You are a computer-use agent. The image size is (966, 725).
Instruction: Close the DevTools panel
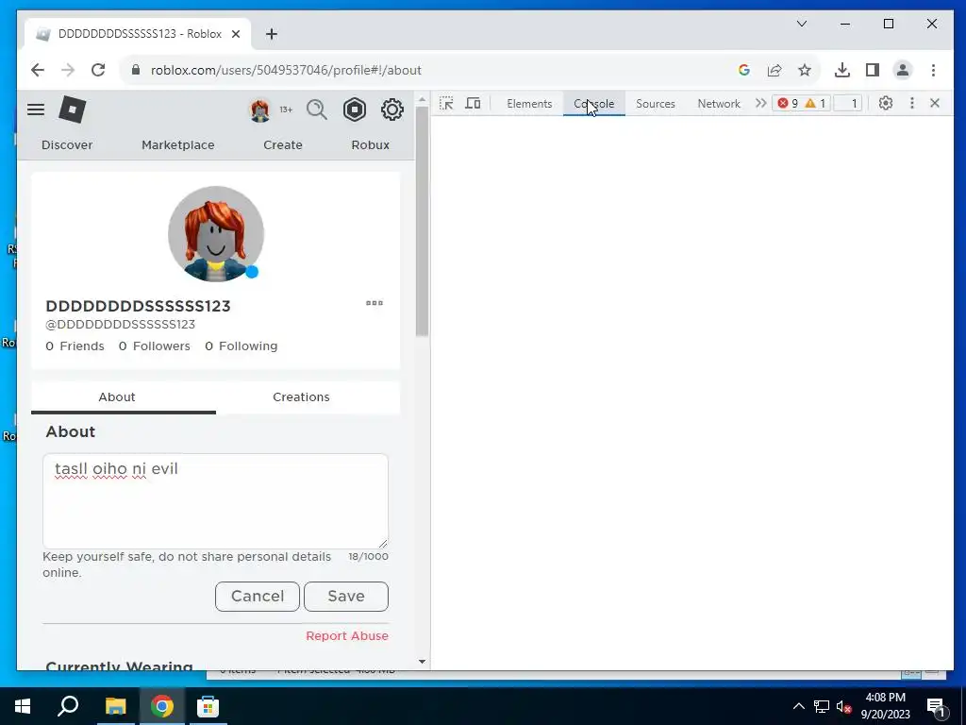935,103
